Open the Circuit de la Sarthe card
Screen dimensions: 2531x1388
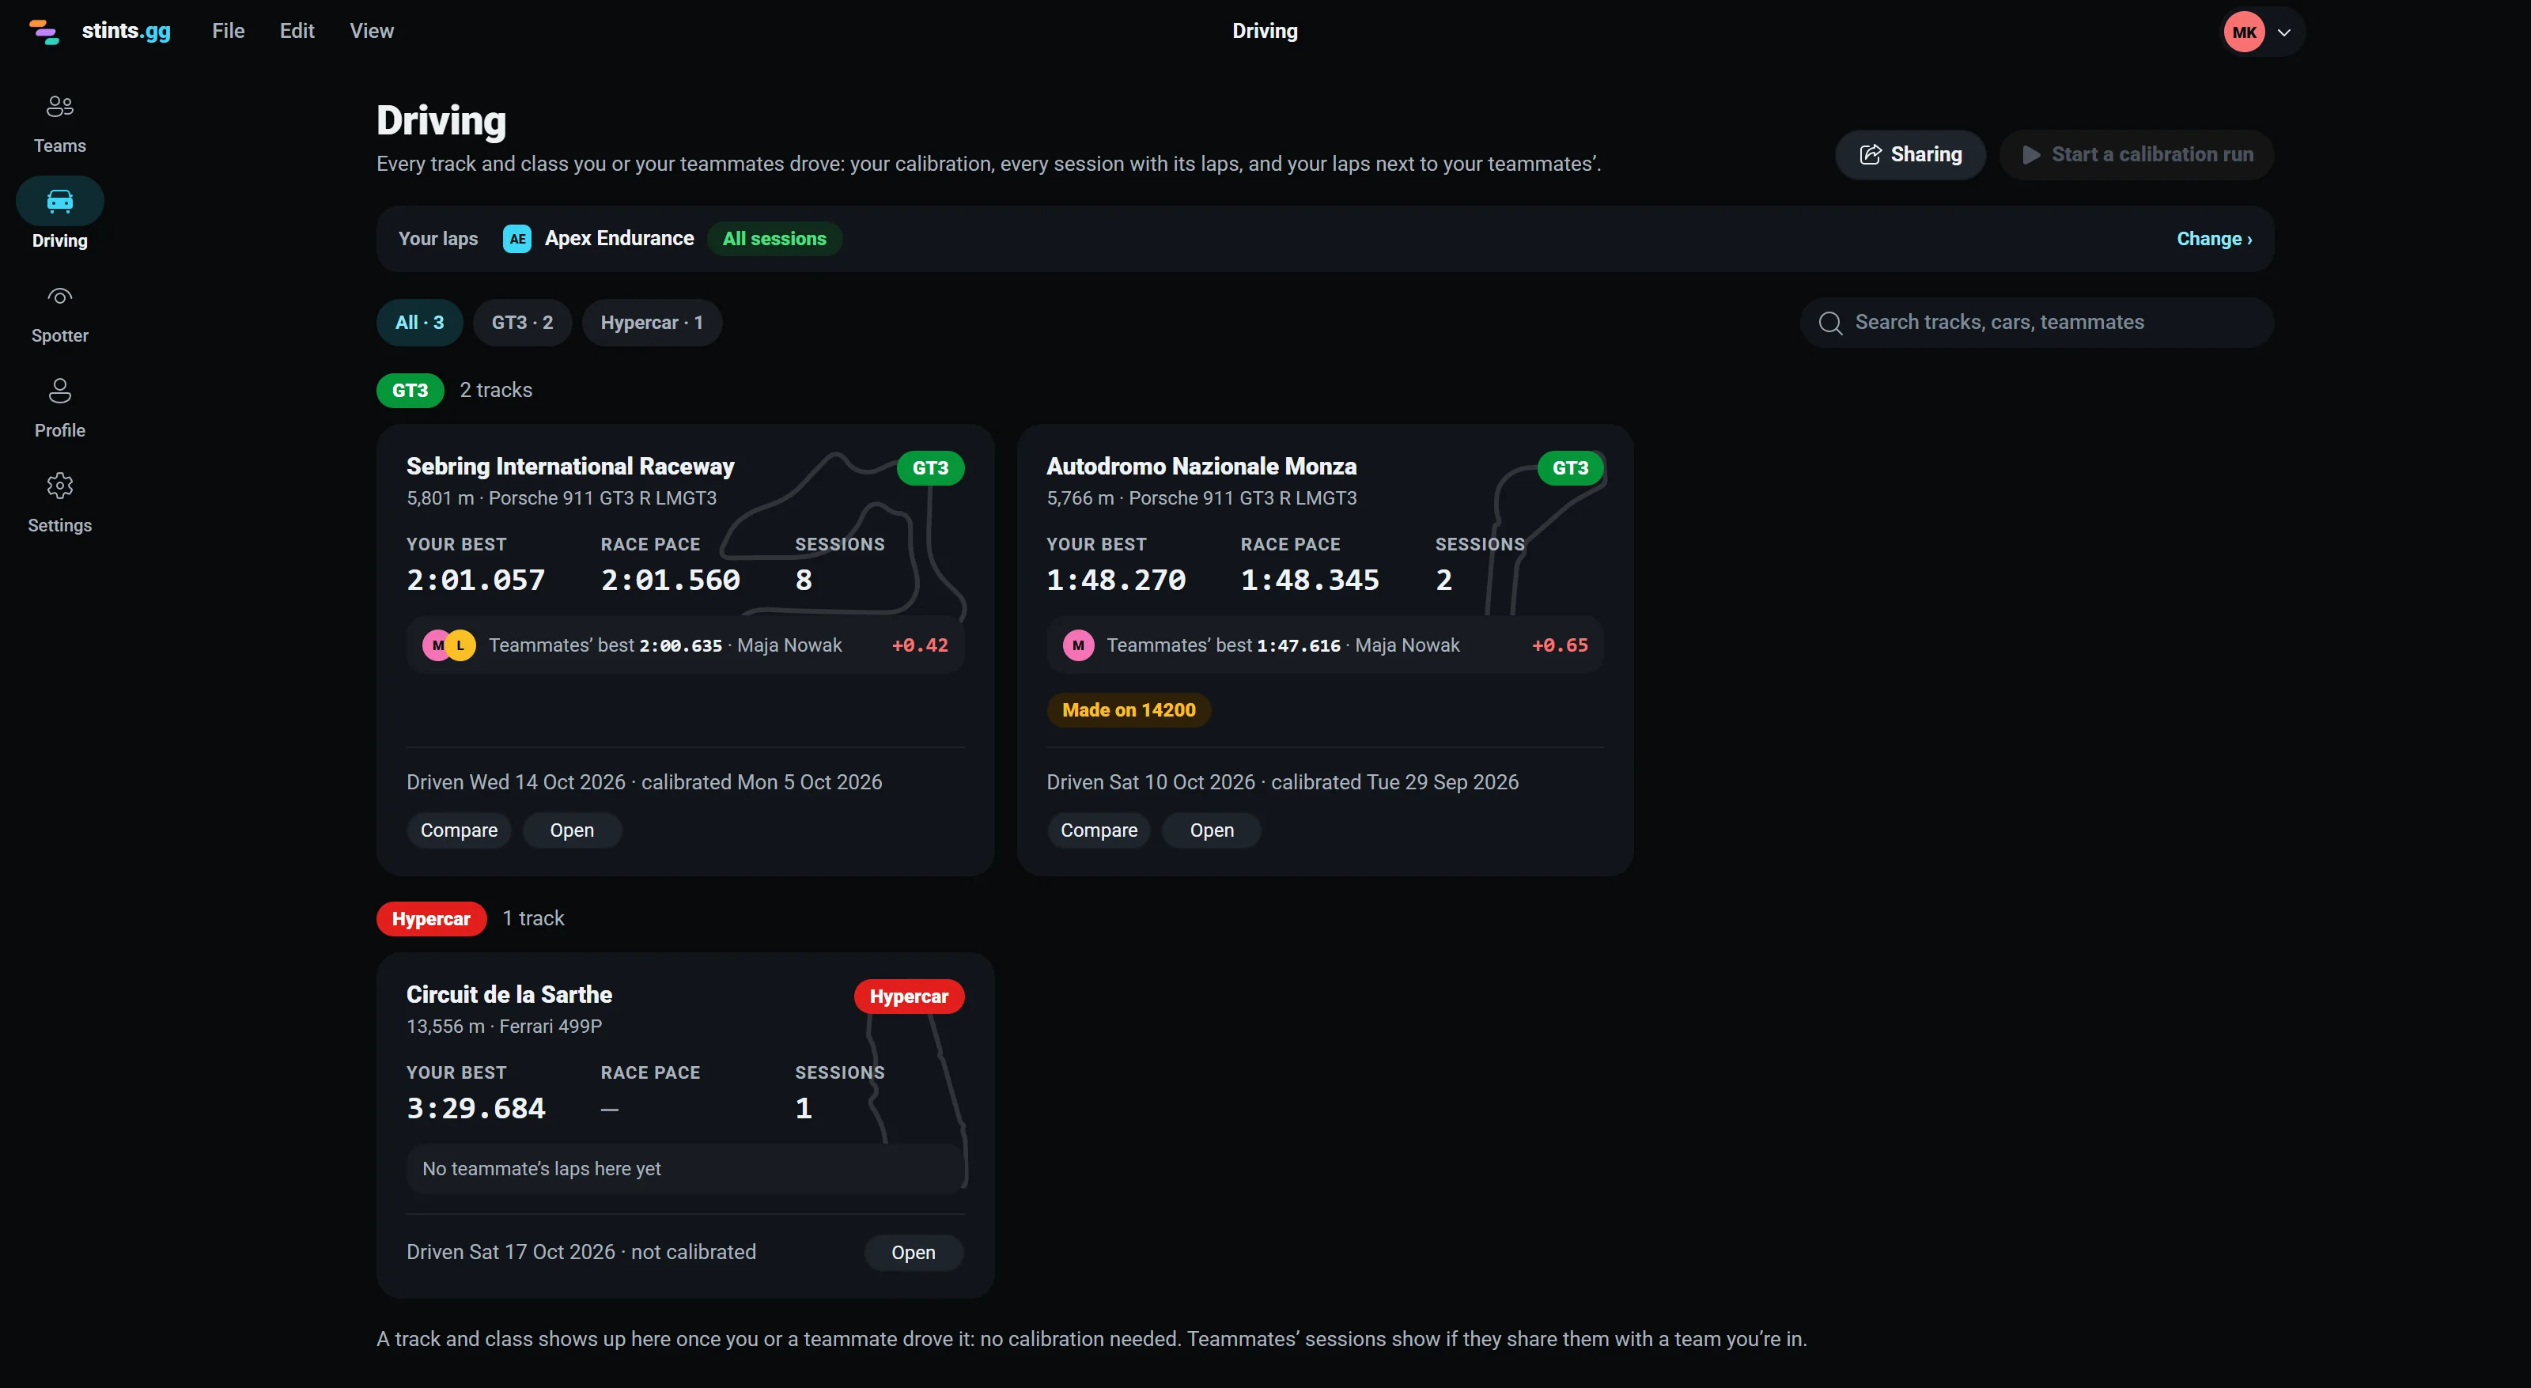click(x=913, y=1253)
